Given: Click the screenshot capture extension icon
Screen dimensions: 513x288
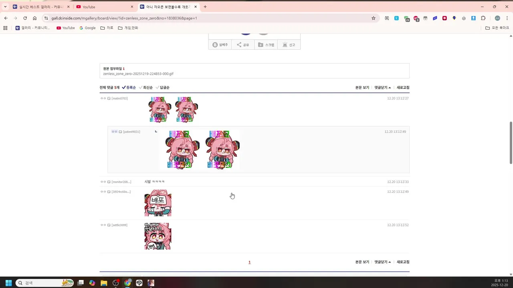Looking at the screenshot, I should click(x=387, y=18).
